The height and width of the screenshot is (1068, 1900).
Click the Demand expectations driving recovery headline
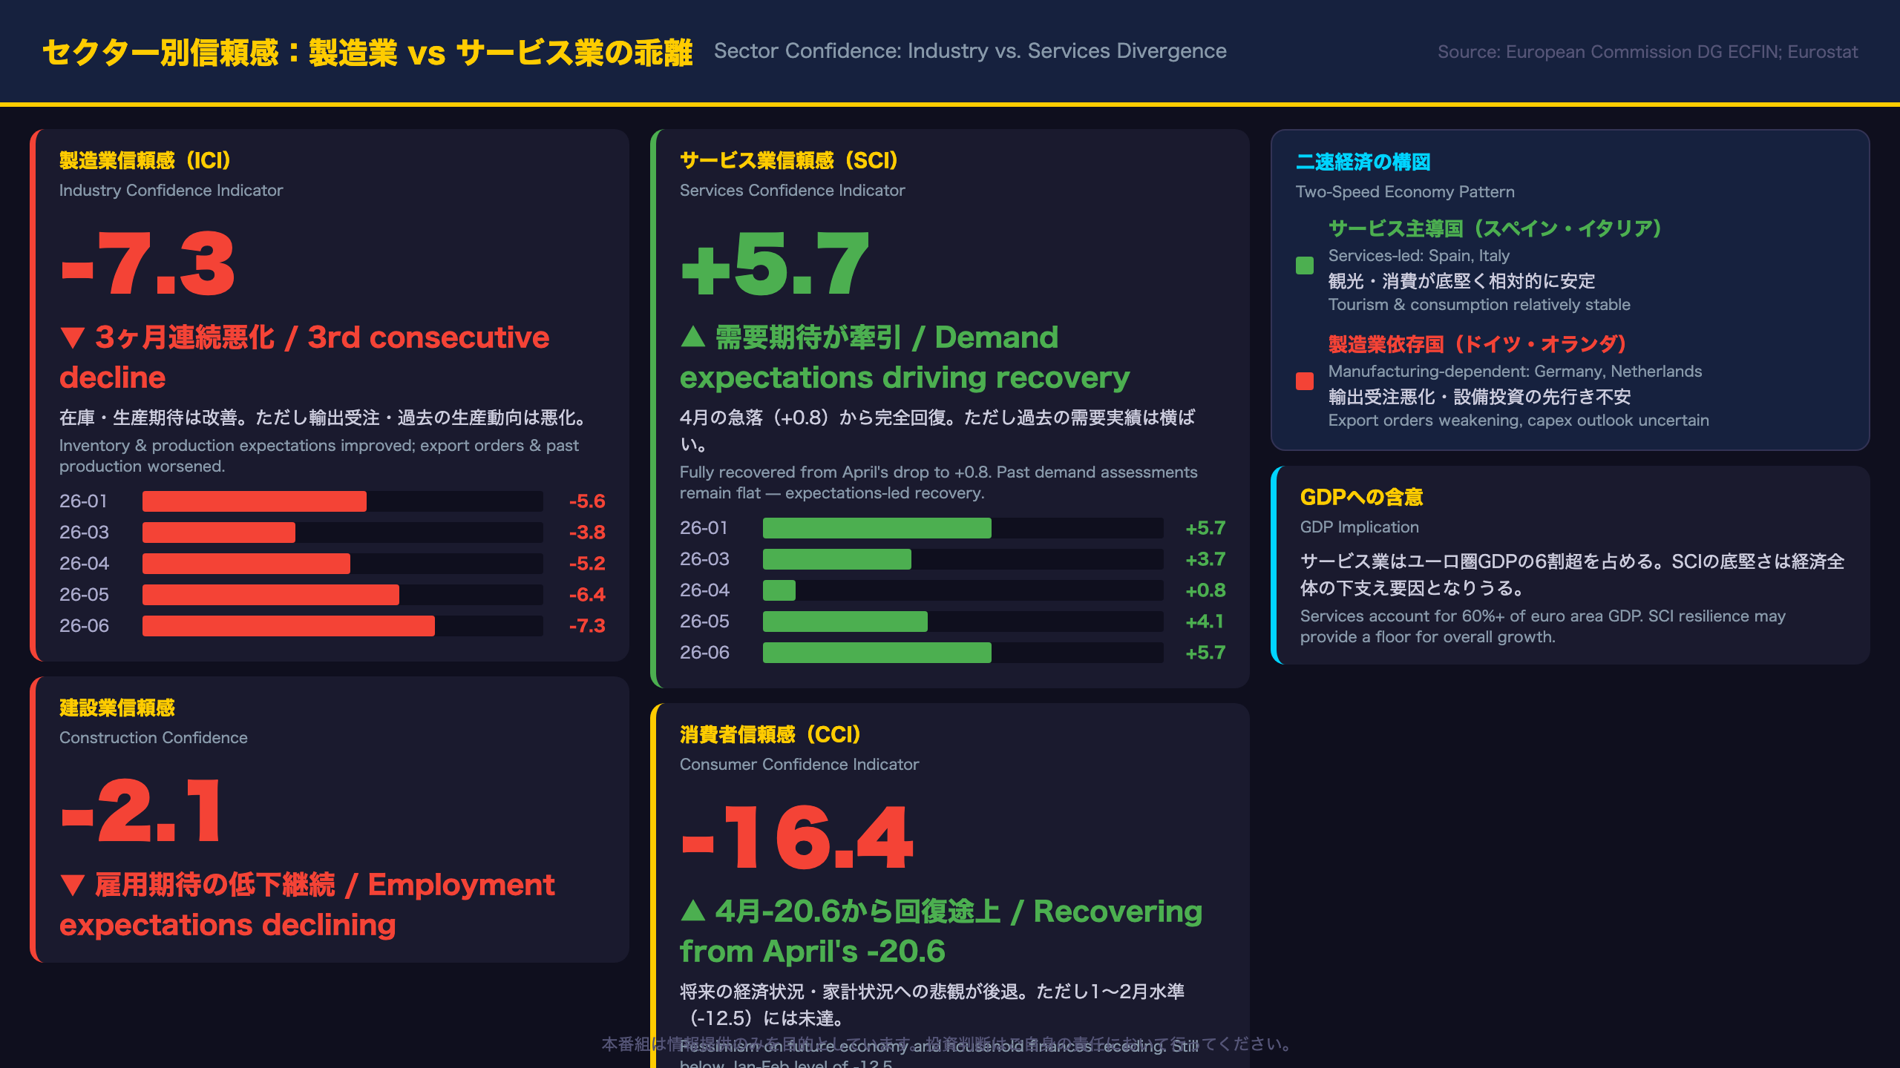click(905, 357)
